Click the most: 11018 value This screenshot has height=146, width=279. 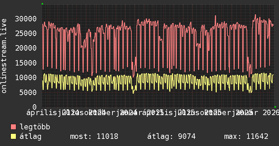pyautogui.click(x=94, y=136)
